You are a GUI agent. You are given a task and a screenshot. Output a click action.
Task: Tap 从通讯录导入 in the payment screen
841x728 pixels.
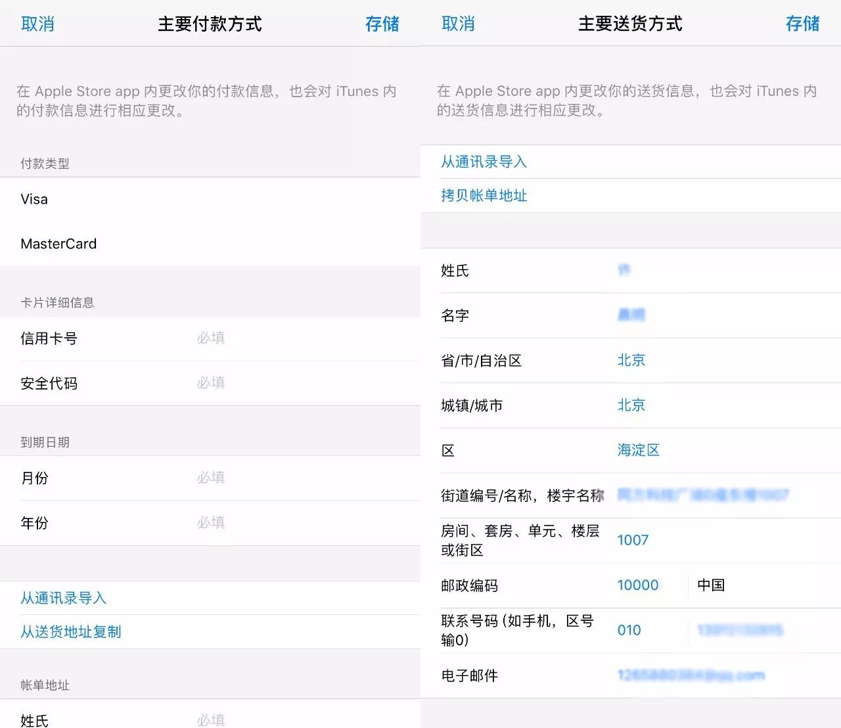63,598
